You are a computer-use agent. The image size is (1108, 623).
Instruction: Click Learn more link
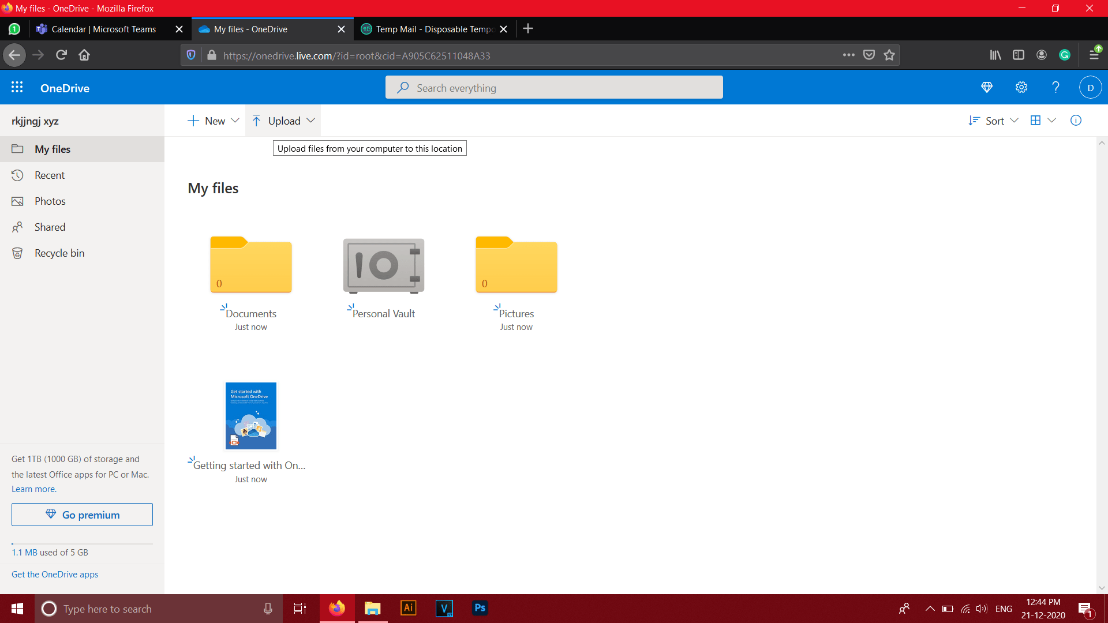point(34,489)
